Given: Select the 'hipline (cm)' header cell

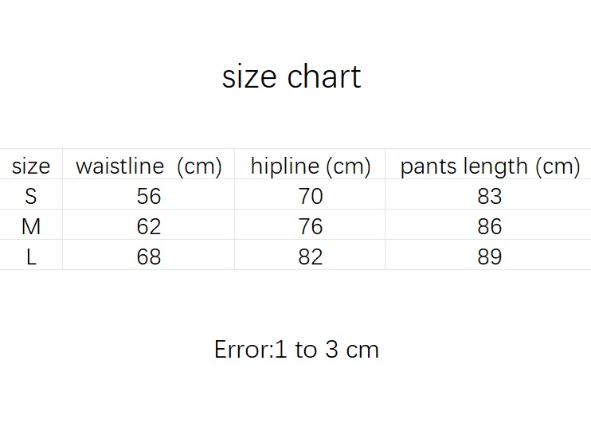Looking at the screenshot, I should pyautogui.click(x=310, y=164).
